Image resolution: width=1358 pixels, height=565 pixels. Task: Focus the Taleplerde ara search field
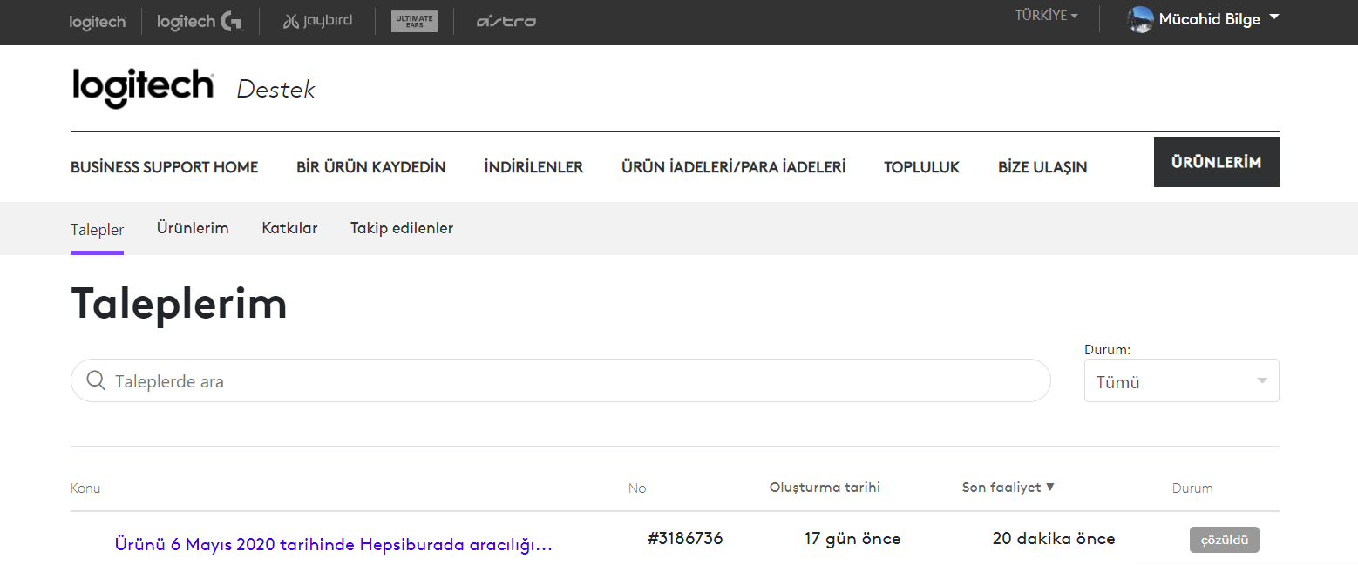(560, 380)
